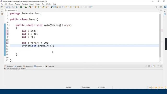Open the Run dropdown arrow
This screenshot has width=167, height=94.
click(23, 7)
